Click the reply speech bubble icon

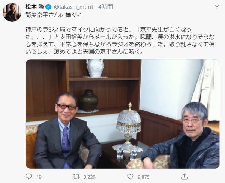[28, 177]
